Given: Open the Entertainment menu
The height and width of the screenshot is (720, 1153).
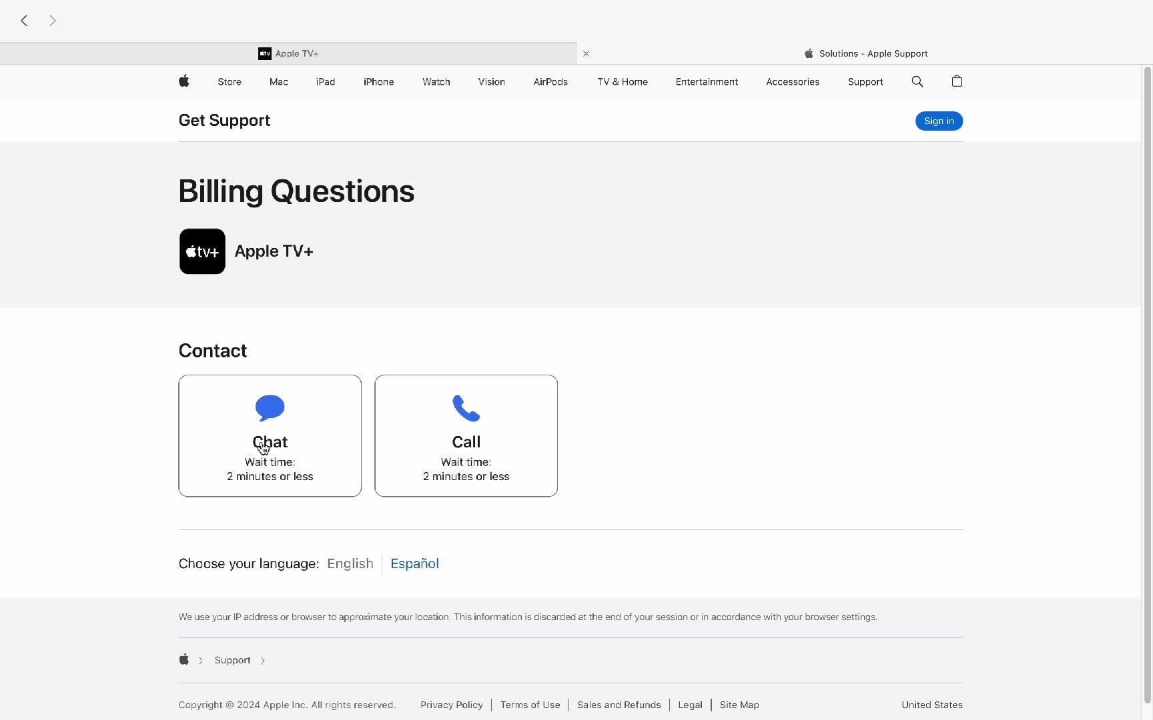Looking at the screenshot, I should click(707, 82).
